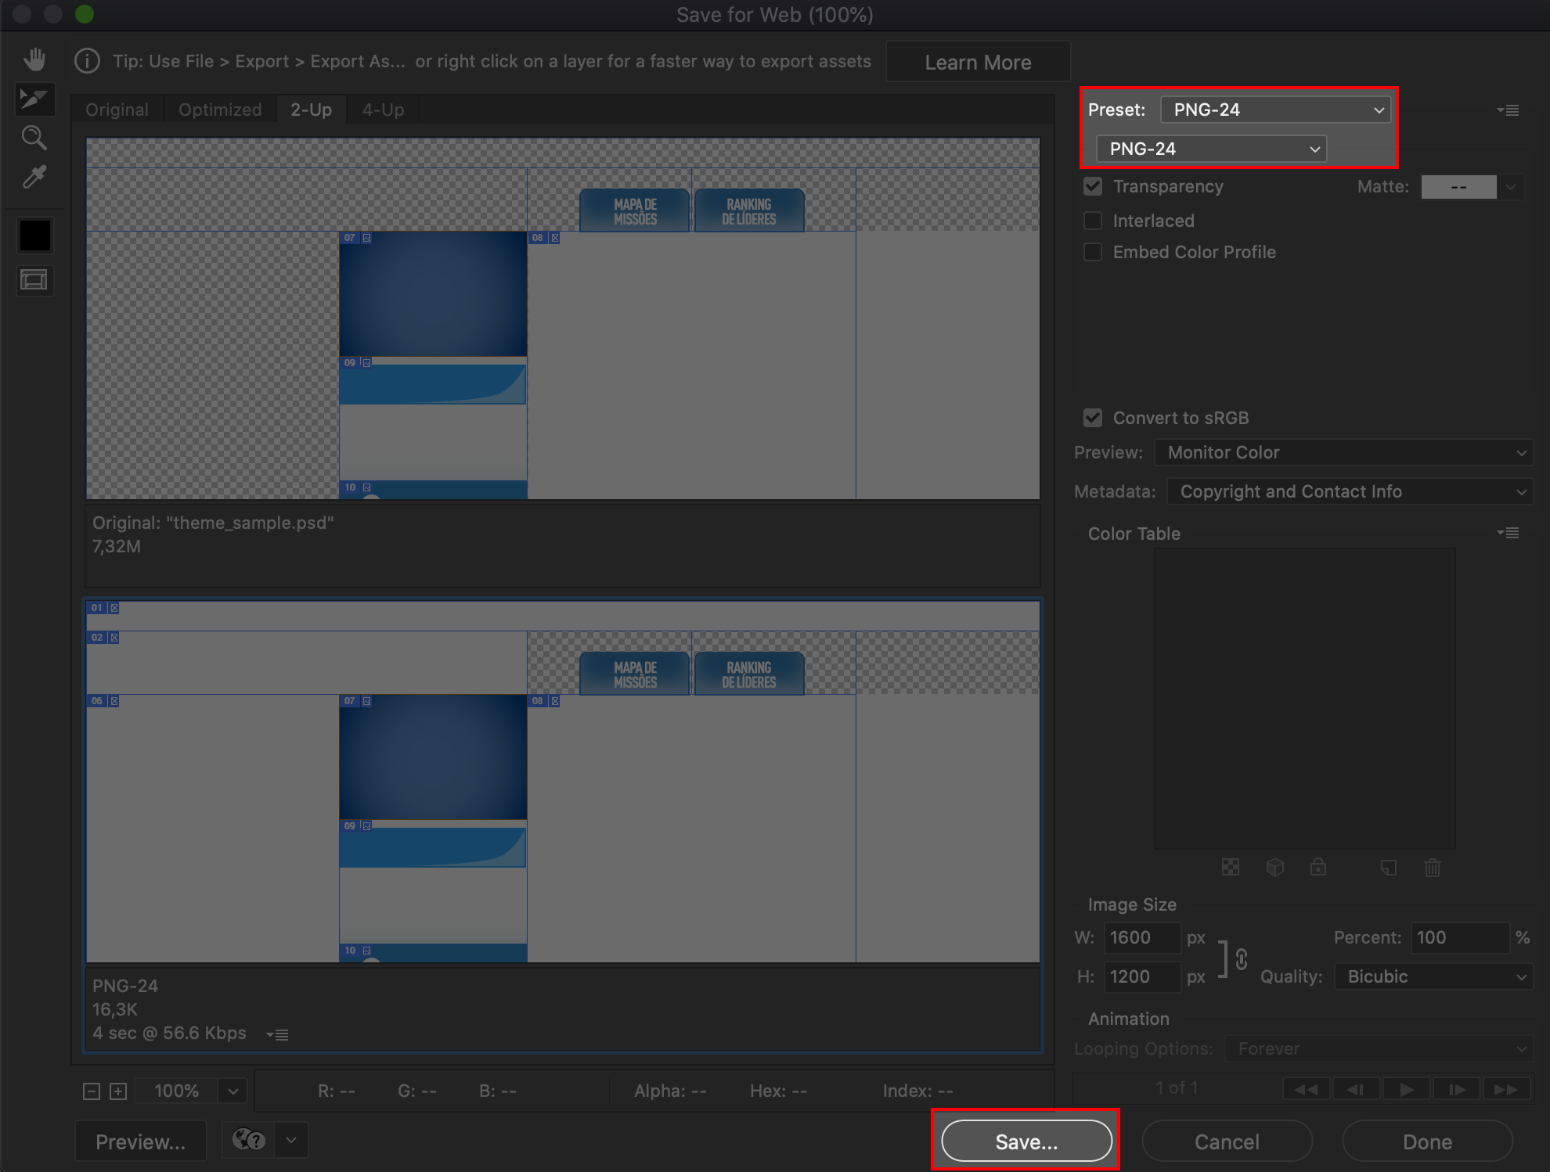Click the browser preview icon
The width and height of the screenshot is (1550, 1172).
[x=249, y=1140]
